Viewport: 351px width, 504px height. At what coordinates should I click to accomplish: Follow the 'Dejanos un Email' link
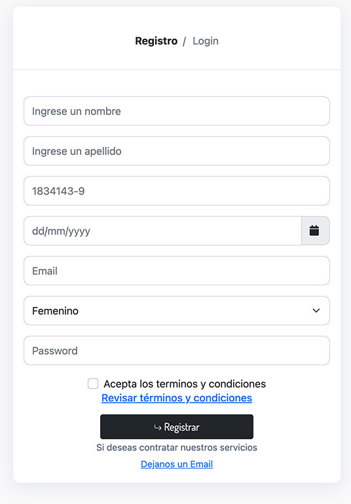[x=177, y=464]
